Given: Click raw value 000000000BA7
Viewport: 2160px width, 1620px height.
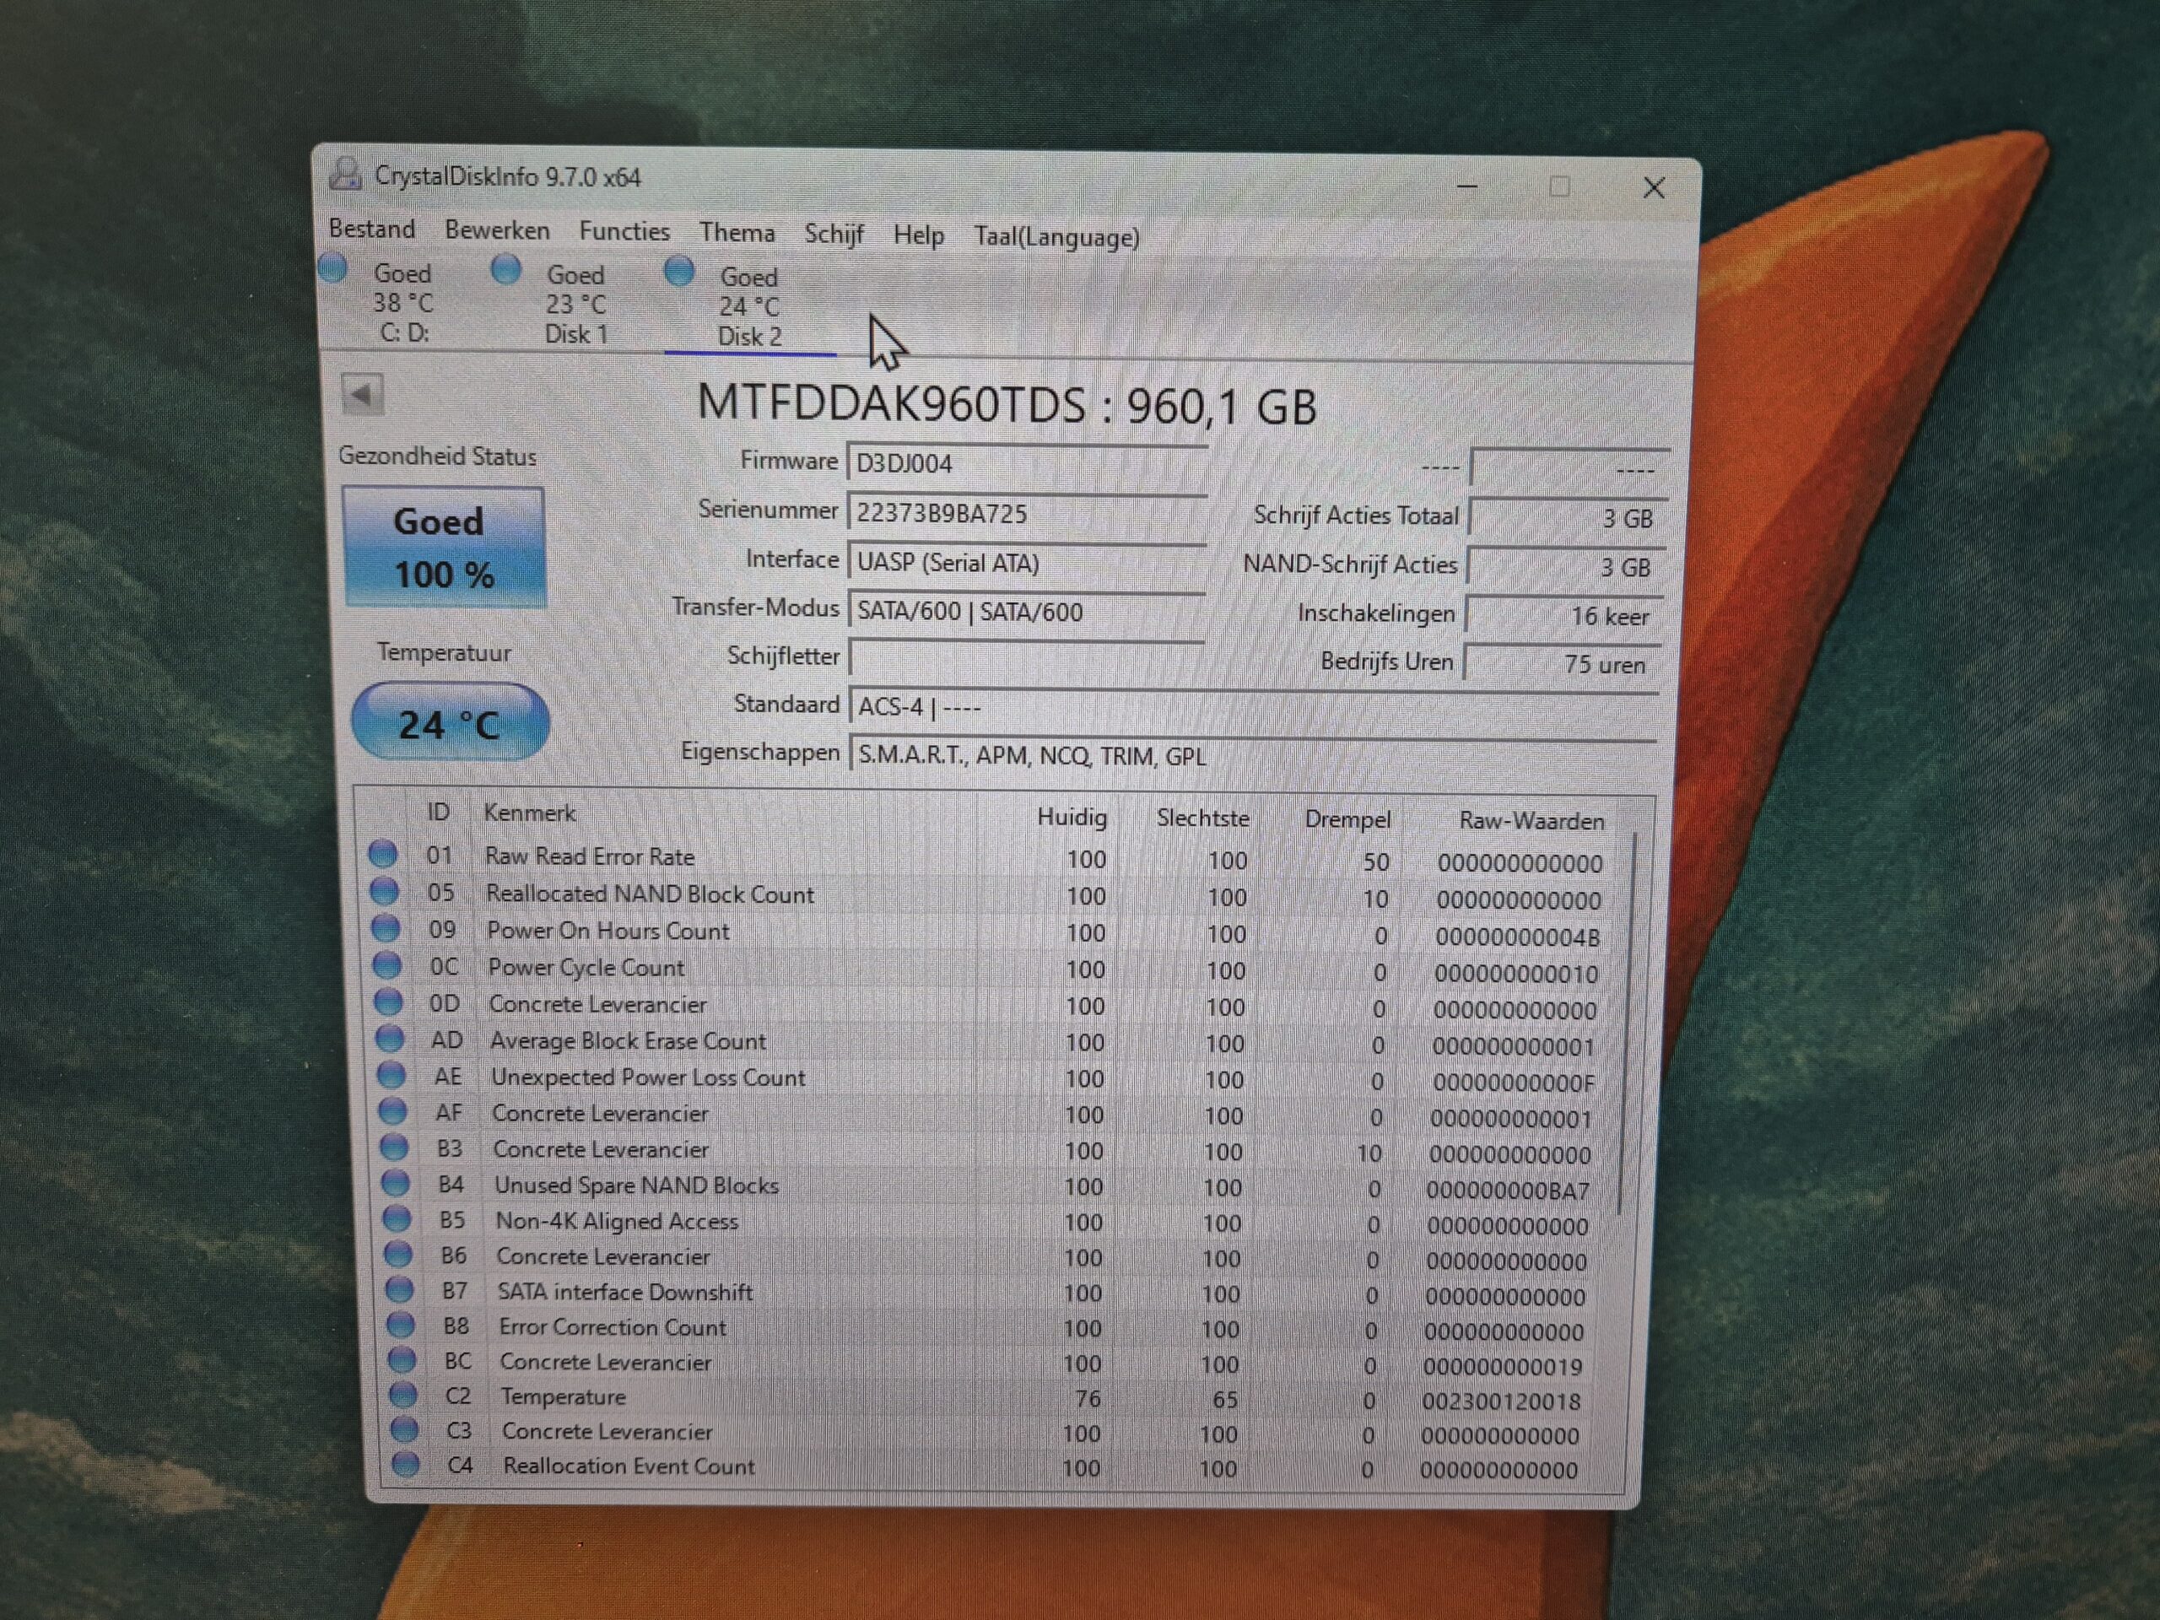Looking at the screenshot, I should (1508, 1191).
